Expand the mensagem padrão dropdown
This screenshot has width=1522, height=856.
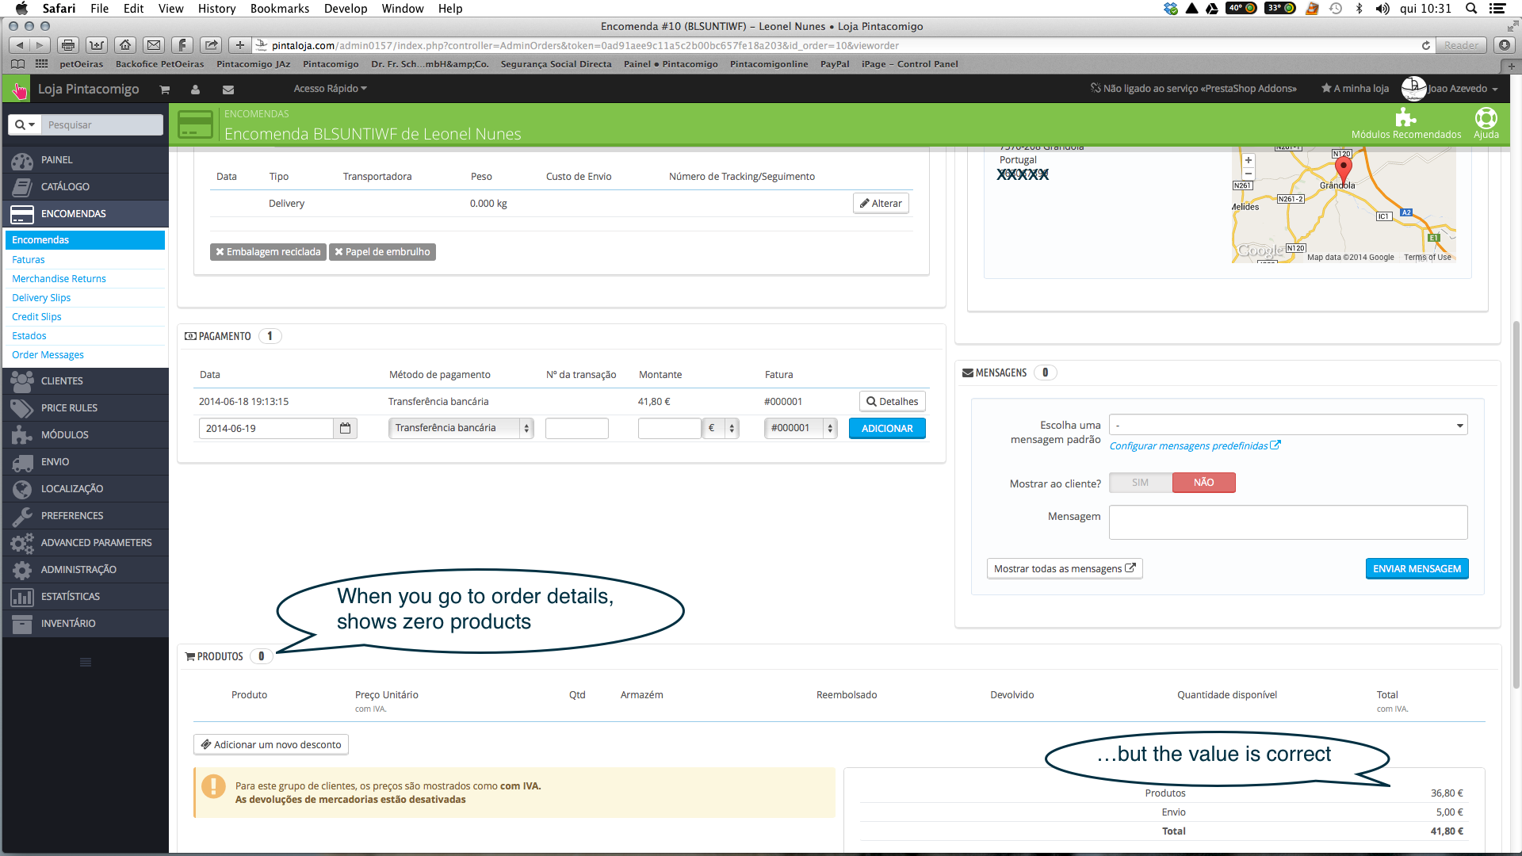(x=1288, y=426)
